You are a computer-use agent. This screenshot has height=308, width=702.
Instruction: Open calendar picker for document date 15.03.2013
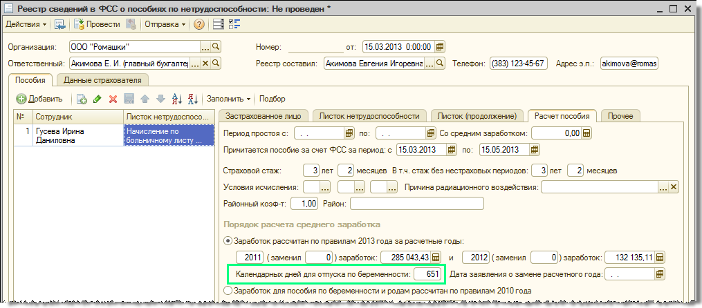pos(440,46)
